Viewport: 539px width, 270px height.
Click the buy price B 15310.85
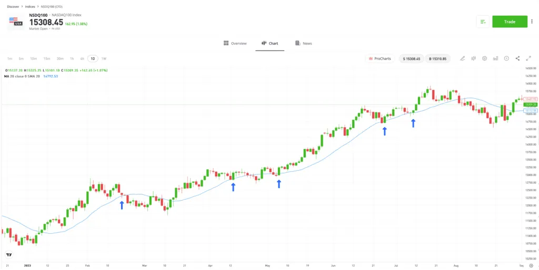coord(437,59)
